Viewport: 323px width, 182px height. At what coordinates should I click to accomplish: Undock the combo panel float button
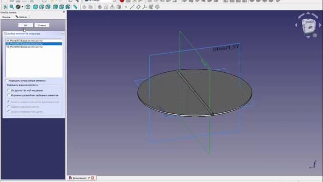pos(64,12)
